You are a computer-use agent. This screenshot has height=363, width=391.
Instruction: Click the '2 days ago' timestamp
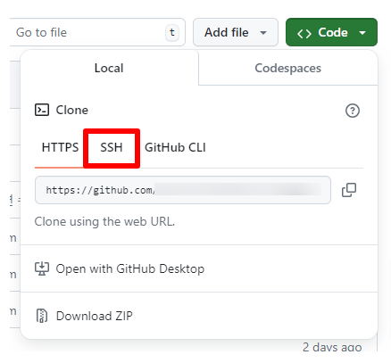click(x=332, y=347)
